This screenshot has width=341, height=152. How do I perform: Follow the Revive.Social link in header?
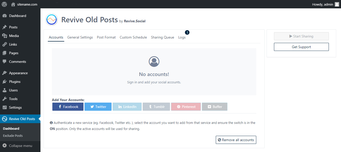pyautogui.click(x=135, y=21)
